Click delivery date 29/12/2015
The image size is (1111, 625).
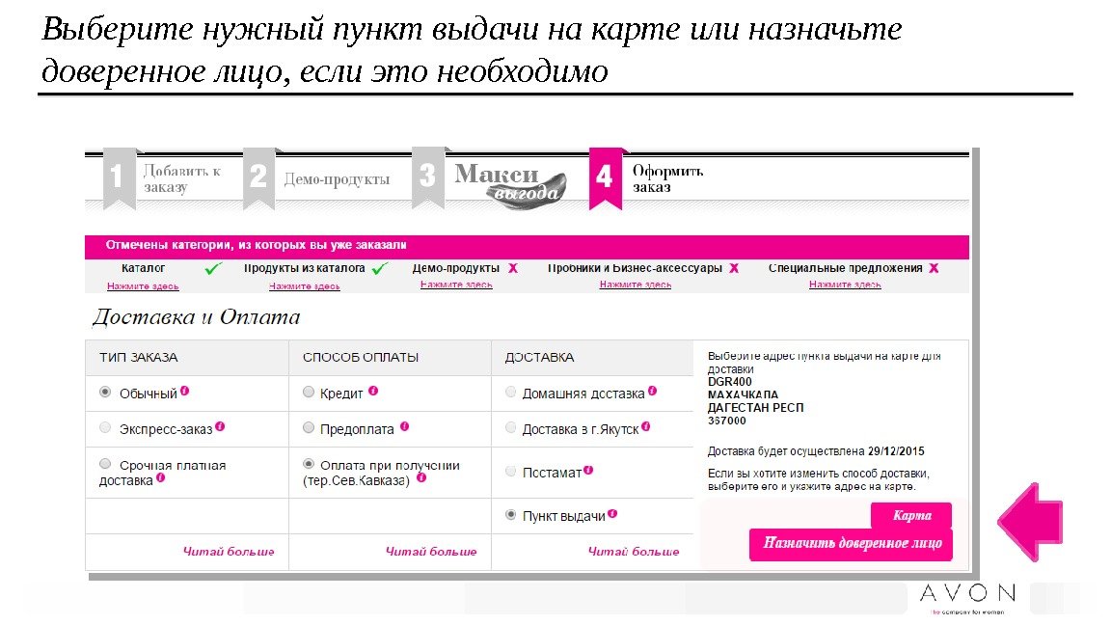pyautogui.click(x=896, y=450)
